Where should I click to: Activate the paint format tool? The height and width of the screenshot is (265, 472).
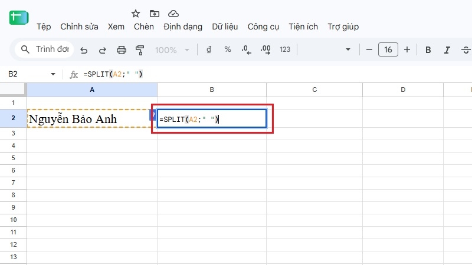click(x=140, y=50)
